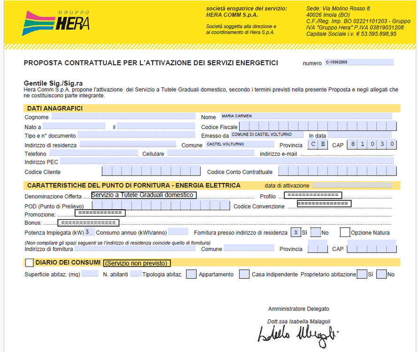Click the Indirizzo di residenza field
The height and width of the screenshot is (352, 418).
coord(128,144)
